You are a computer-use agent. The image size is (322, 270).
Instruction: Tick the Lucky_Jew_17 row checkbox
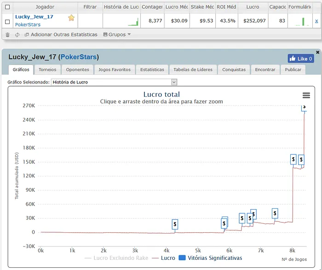tap(7, 21)
